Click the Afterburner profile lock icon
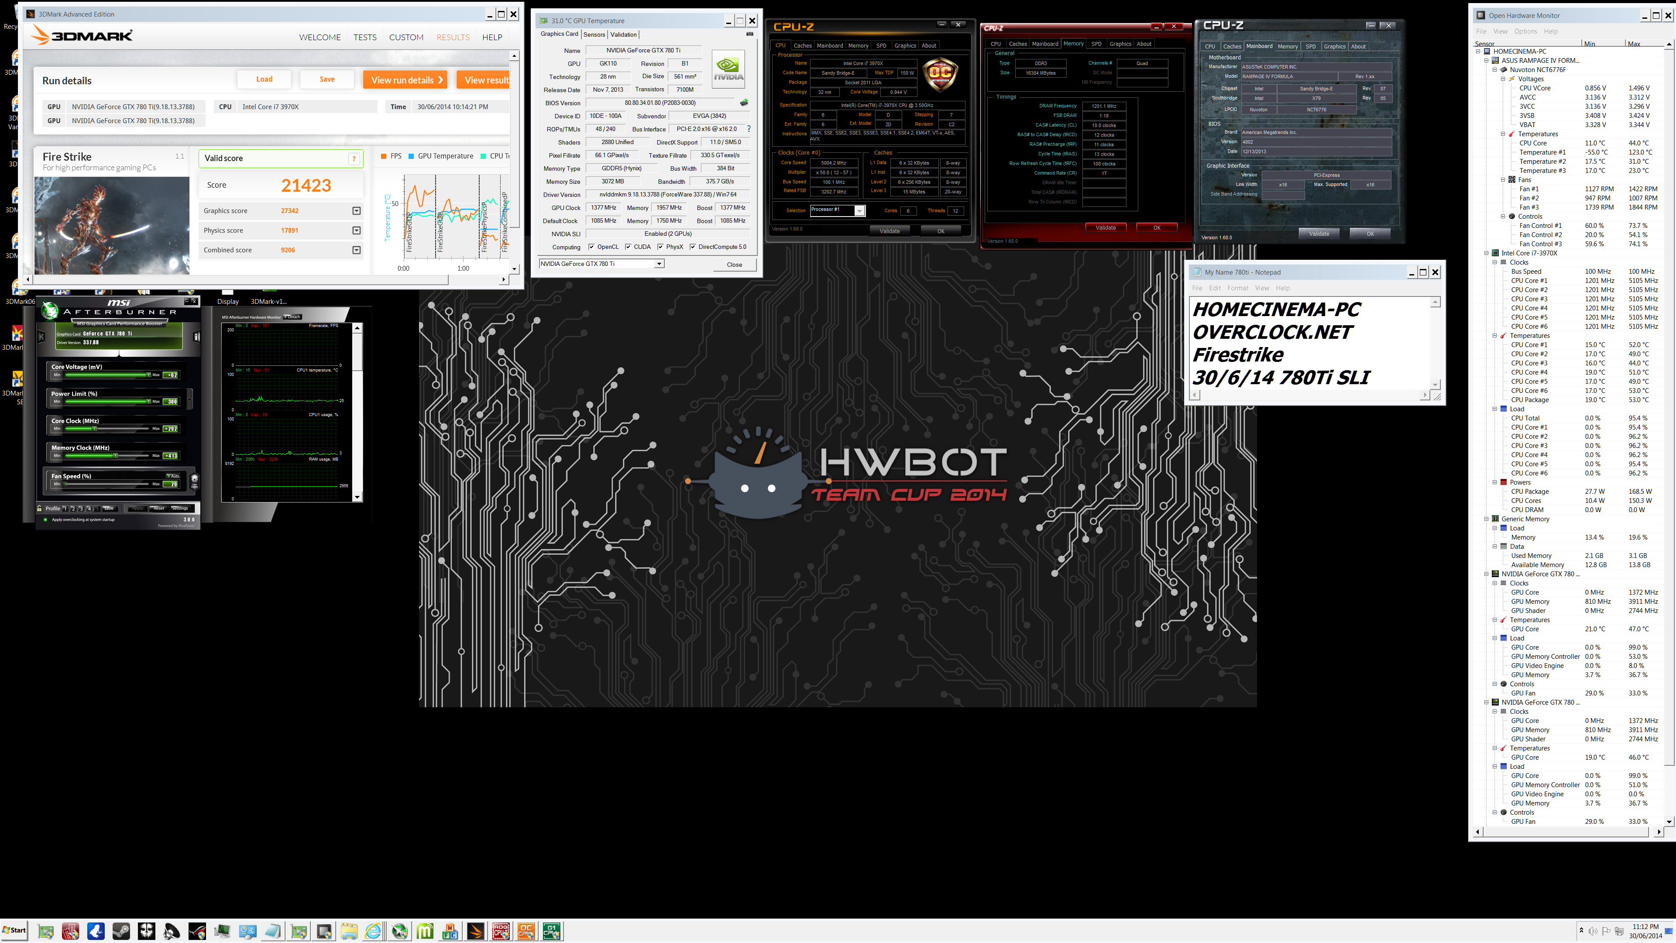Viewport: 1676px width, 943px height. pos(40,508)
